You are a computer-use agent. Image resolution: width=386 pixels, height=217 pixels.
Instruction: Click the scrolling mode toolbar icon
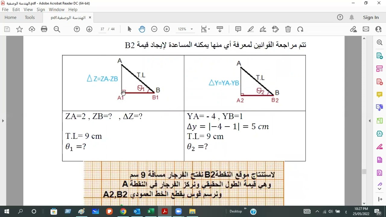[x=220, y=29]
